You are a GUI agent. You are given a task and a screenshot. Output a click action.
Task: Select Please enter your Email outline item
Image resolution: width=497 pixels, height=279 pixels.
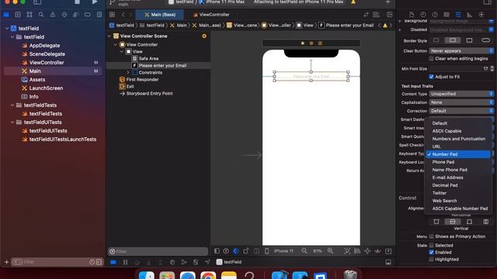[162, 65]
